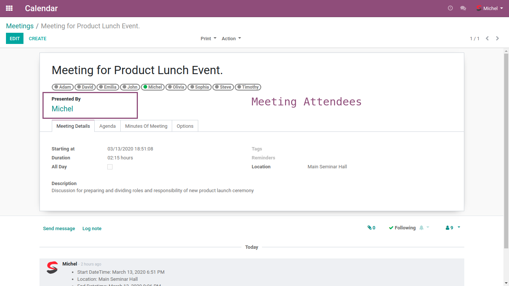The height and width of the screenshot is (286, 509).
Task: Open the Options tab
Action: click(185, 126)
